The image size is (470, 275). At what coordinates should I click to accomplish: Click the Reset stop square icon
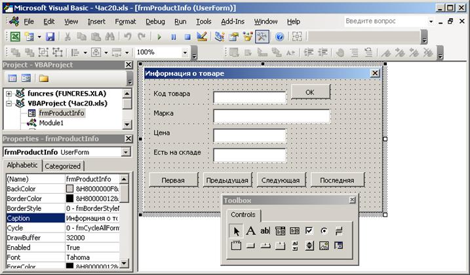[x=187, y=37]
